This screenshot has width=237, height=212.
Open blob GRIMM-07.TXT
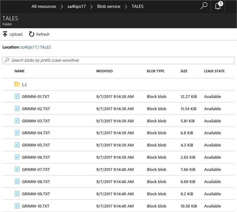[36, 169]
